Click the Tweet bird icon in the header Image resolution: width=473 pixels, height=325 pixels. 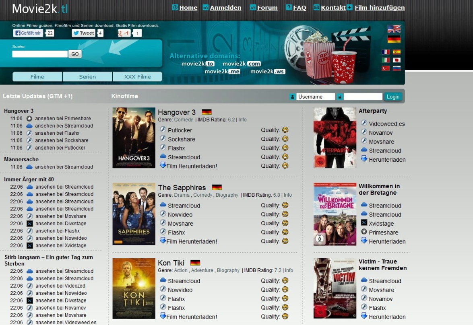pos(77,33)
